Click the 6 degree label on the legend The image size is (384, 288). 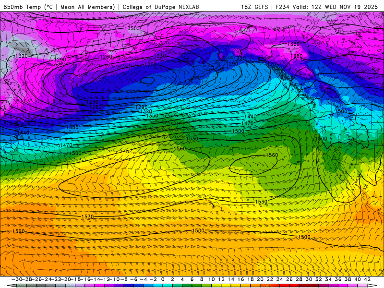point(192,279)
